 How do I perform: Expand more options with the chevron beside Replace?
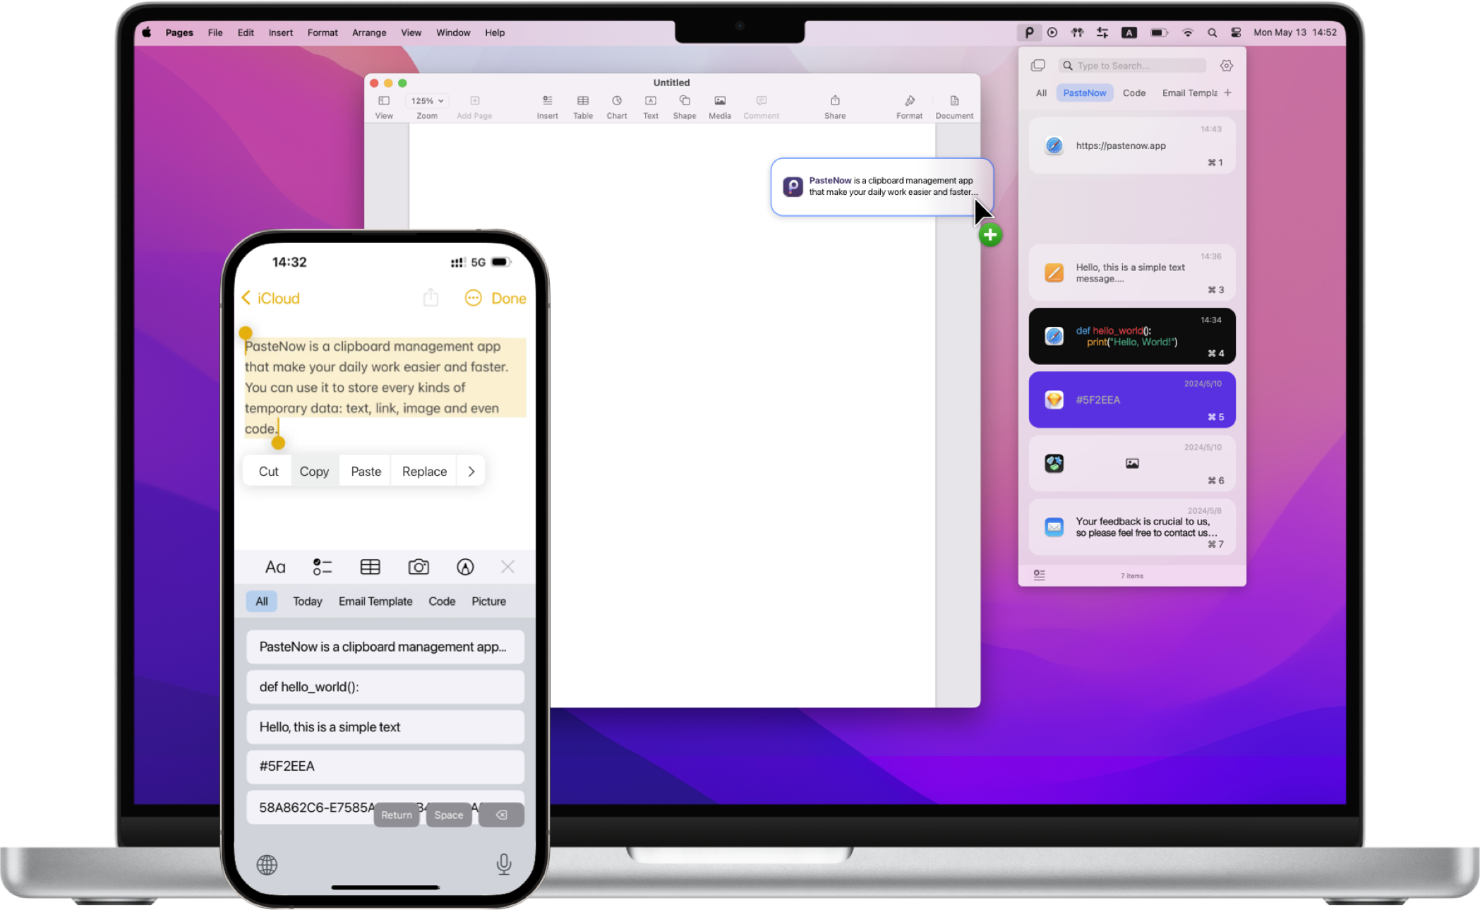471,471
